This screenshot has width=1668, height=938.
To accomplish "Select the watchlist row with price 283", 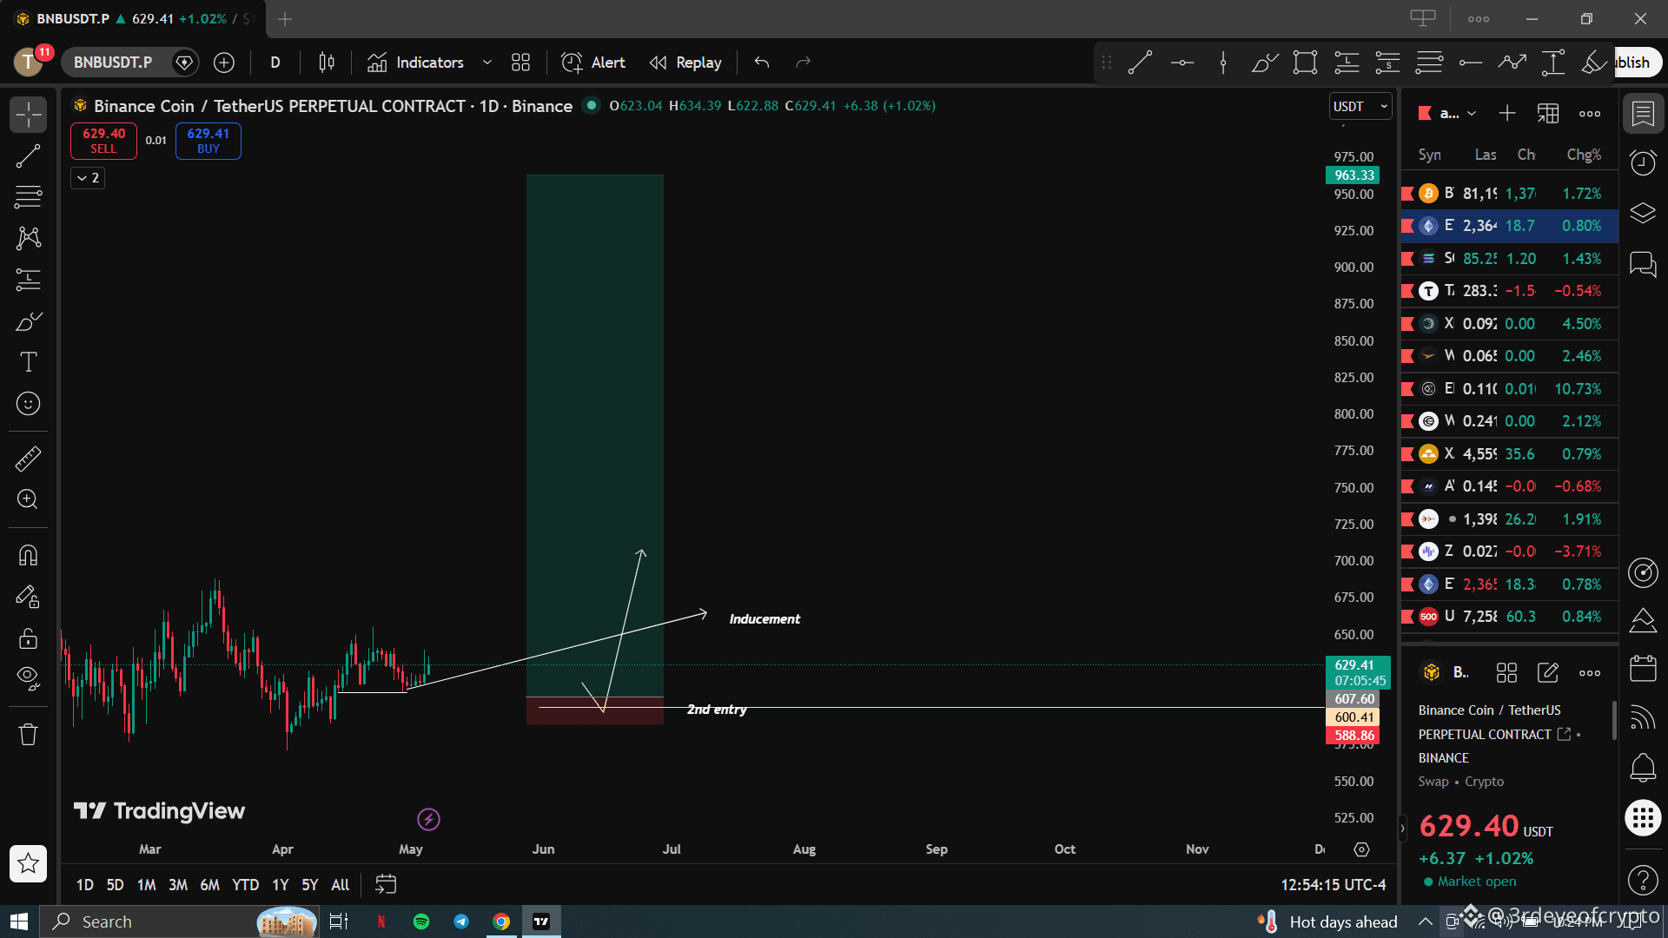I will point(1510,291).
